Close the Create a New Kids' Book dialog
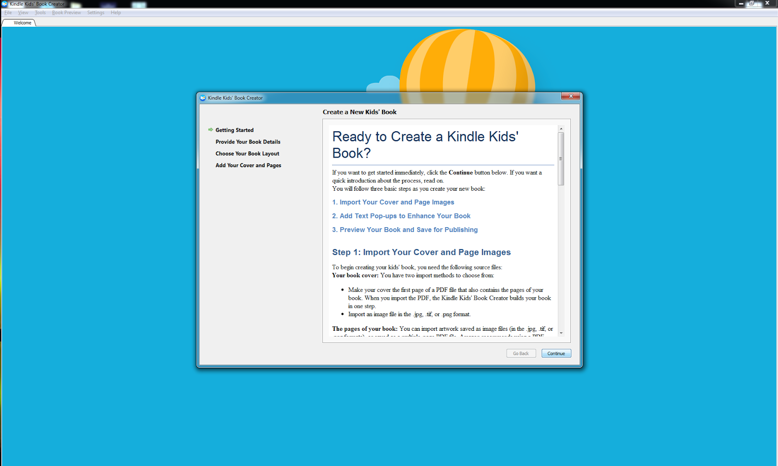This screenshot has width=778, height=466. click(570, 96)
